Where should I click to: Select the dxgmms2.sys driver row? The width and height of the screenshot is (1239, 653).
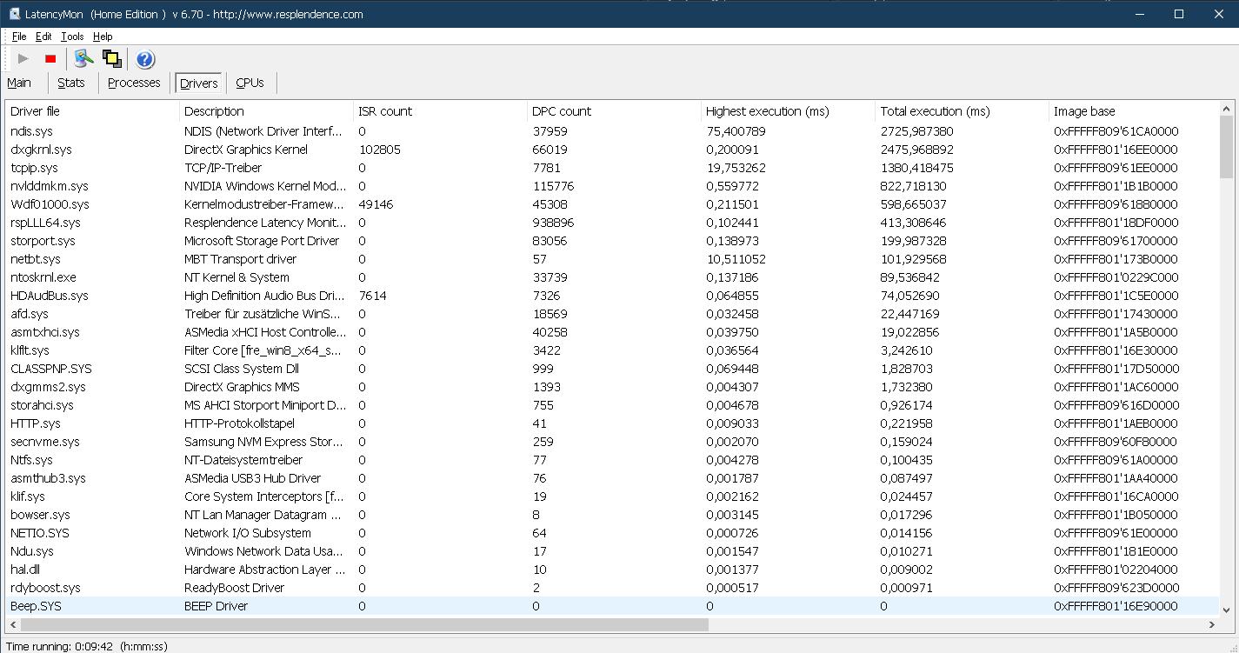(x=612, y=387)
